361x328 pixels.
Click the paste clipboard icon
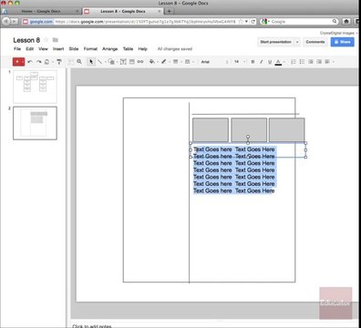point(46,62)
